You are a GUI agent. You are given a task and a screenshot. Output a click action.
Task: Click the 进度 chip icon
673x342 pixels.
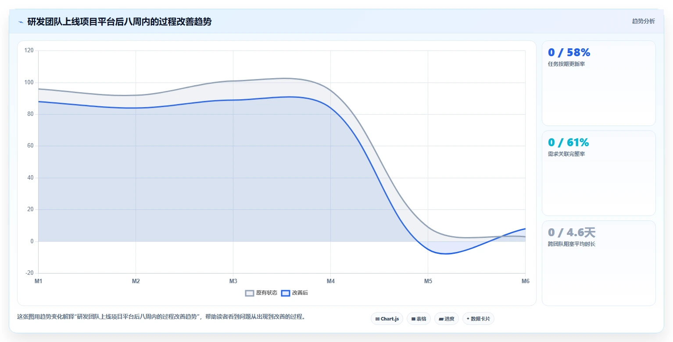[x=441, y=319]
